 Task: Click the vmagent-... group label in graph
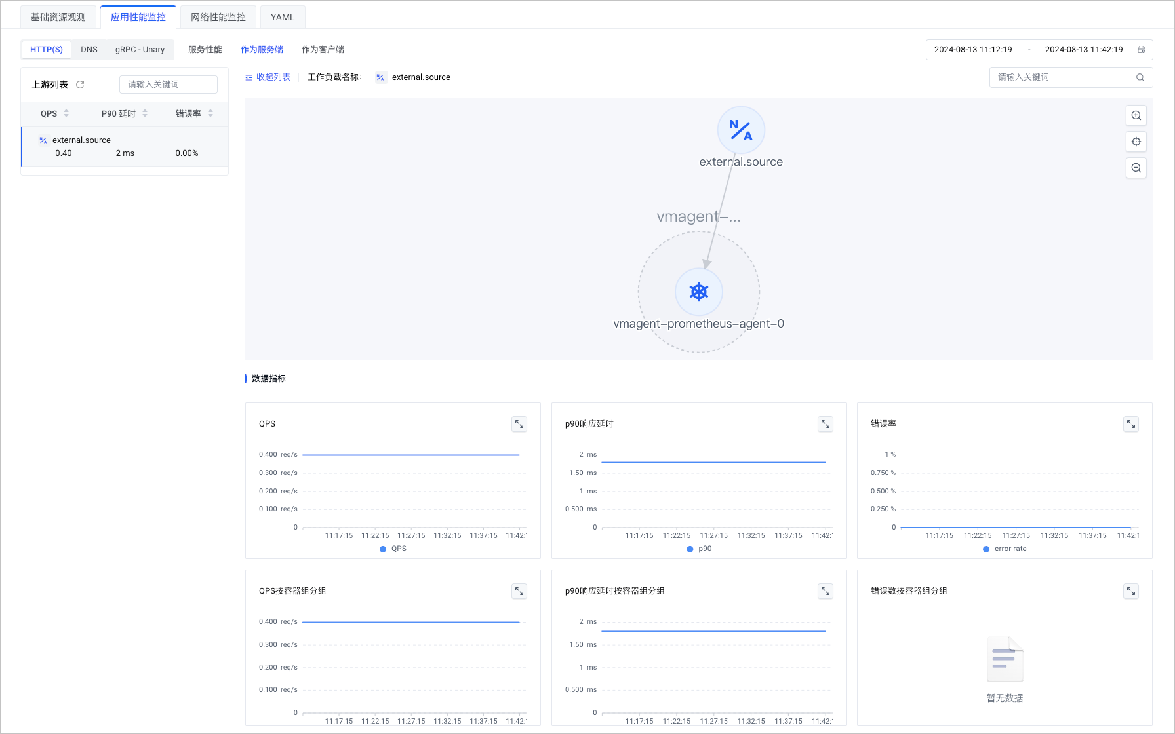[699, 216]
